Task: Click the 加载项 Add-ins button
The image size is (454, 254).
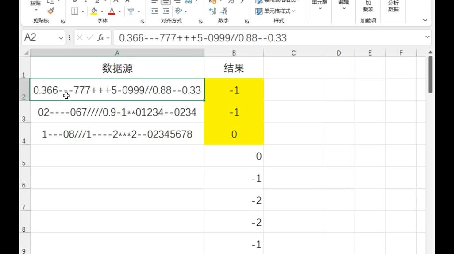Action: (369, 7)
